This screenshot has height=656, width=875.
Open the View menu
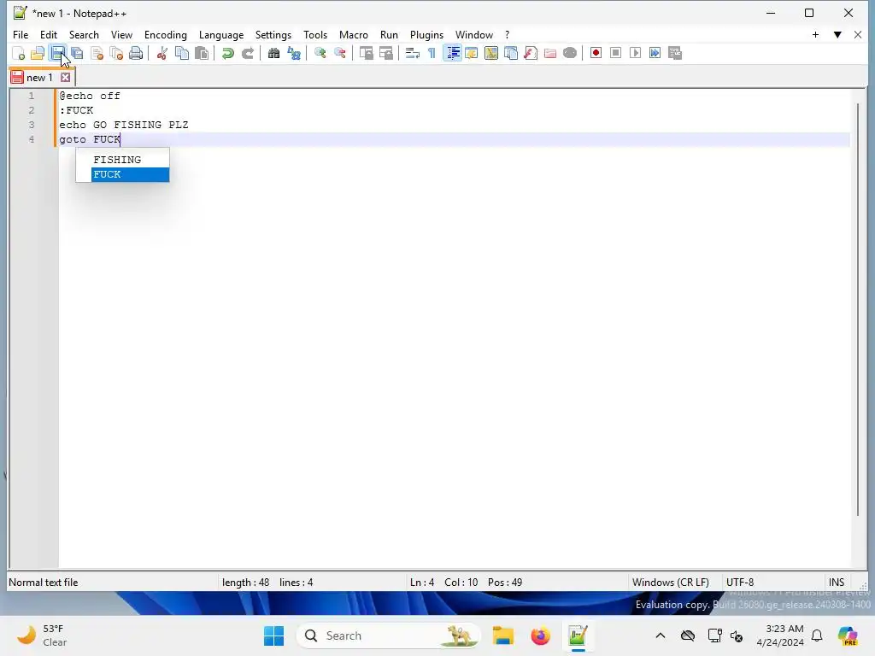tap(121, 34)
